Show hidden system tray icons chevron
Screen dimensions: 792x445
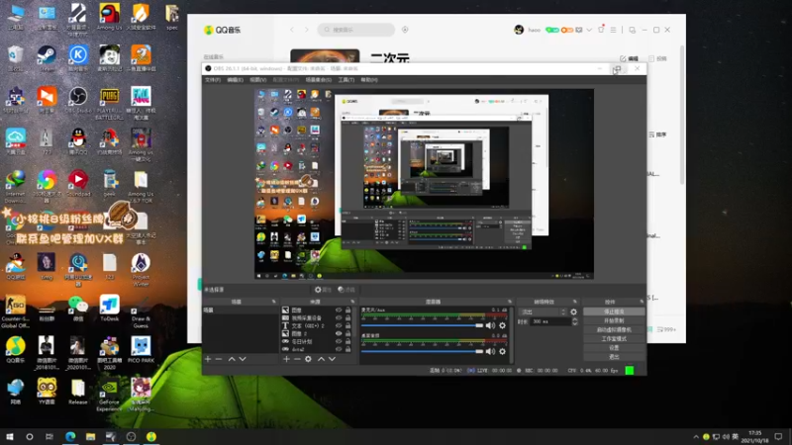pos(696,437)
